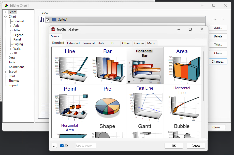Select the Line chart type thumbnail

click(x=70, y=66)
